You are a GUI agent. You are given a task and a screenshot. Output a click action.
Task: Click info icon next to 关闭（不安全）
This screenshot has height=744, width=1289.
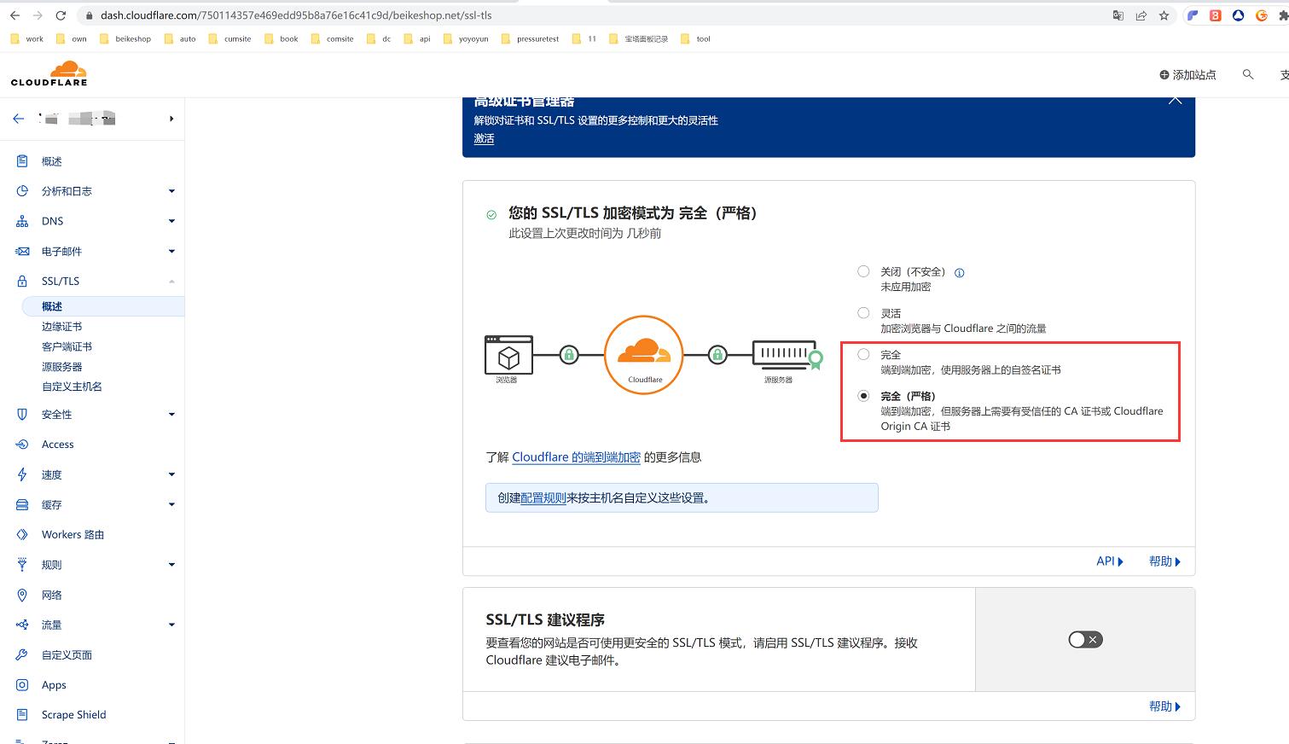click(x=959, y=273)
